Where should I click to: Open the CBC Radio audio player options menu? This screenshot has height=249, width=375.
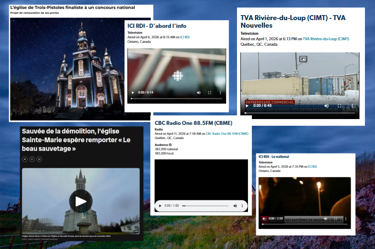click(243, 206)
